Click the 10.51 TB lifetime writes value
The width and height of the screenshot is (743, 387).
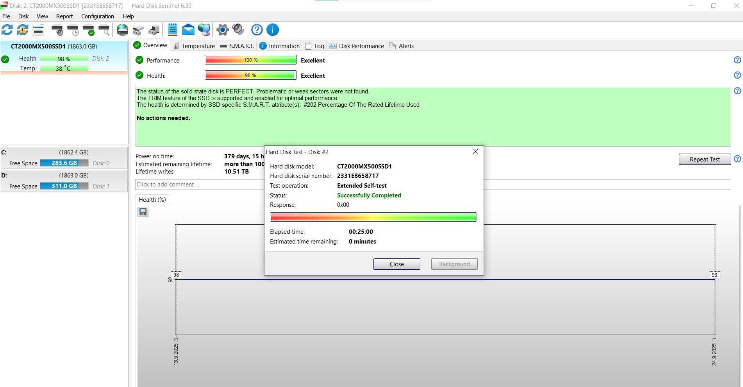(236, 172)
